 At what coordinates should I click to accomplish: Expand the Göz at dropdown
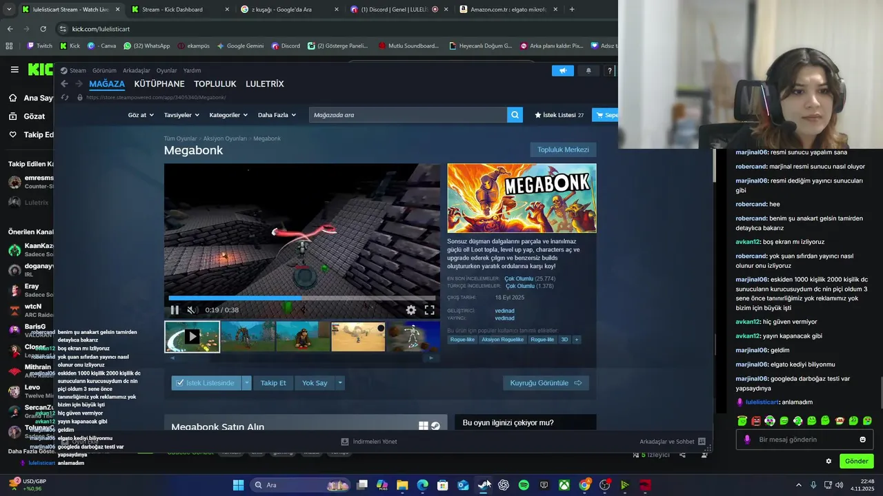140,115
